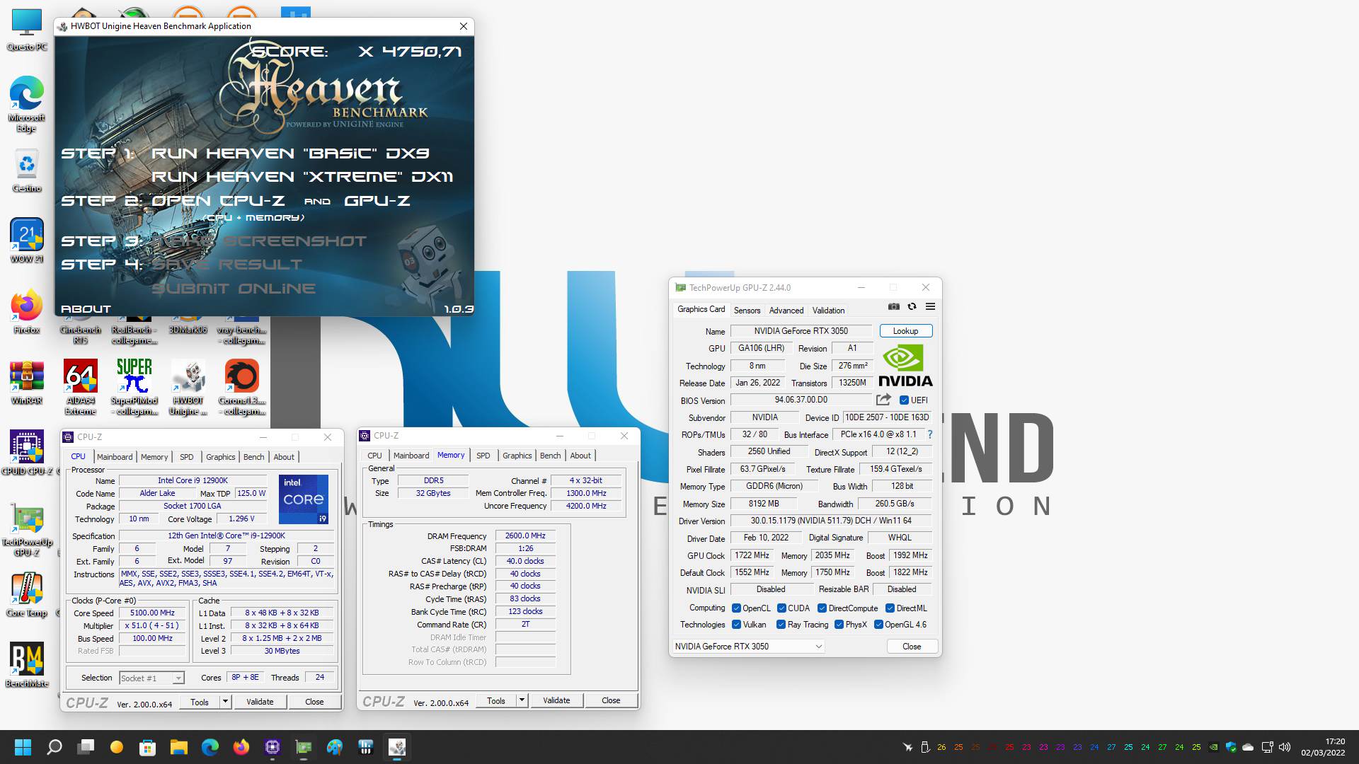Click the clock in the system tray
1359x764 pixels.
(x=1322, y=747)
